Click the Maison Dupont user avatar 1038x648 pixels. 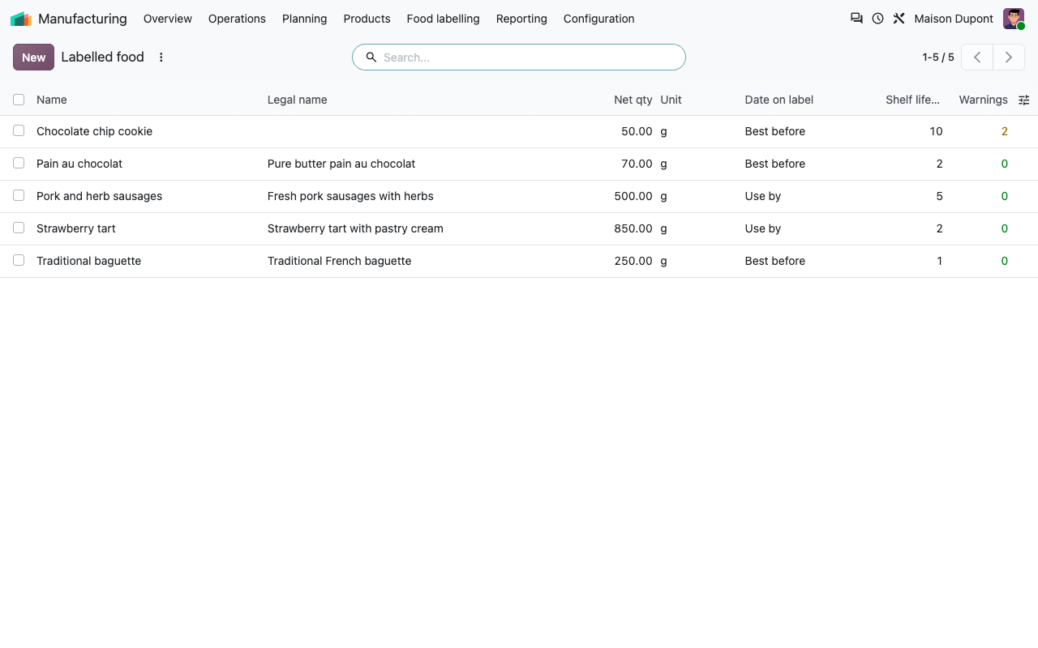point(1014,19)
